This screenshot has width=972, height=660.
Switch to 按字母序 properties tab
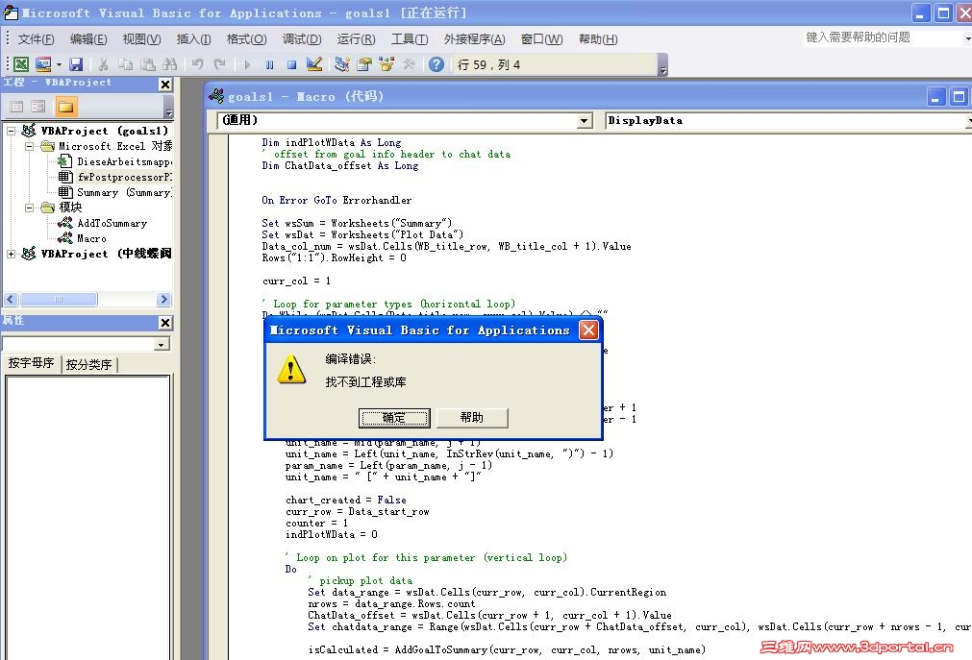click(x=31, y=364)
